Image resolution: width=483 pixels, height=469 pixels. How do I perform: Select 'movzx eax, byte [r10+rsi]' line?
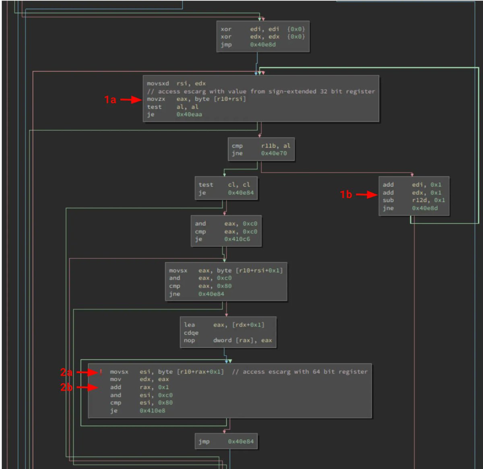tap(196, 99)
